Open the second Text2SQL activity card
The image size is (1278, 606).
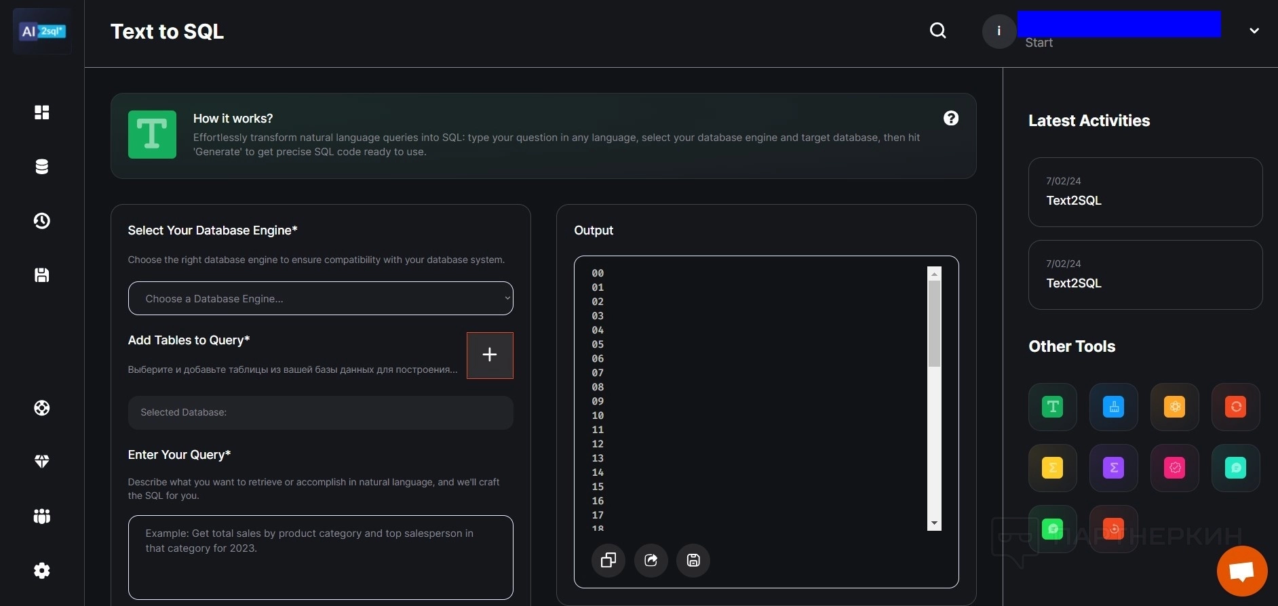(1145, 275)
